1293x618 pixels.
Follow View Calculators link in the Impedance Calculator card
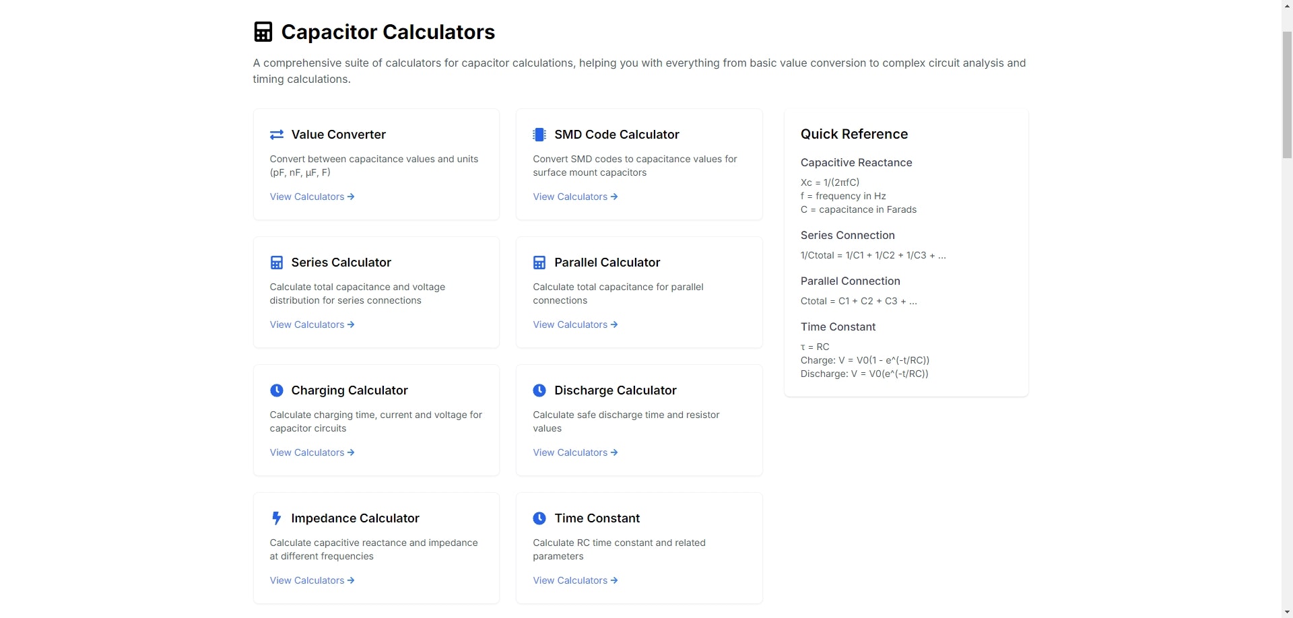(x=312, y=580)
